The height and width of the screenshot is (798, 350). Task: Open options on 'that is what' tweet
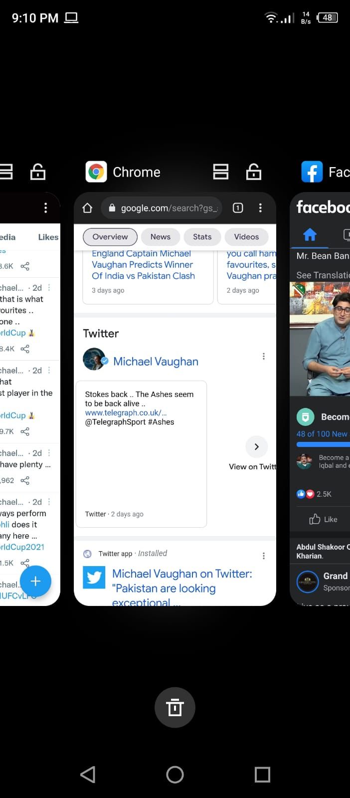pyautogui.click(x=49, y=288)
